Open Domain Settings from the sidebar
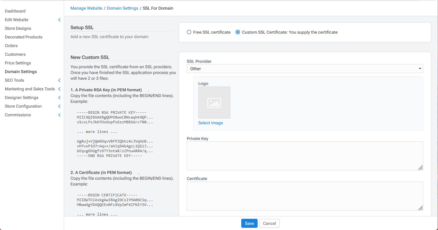The image size is (438, 230). point(21,71)
